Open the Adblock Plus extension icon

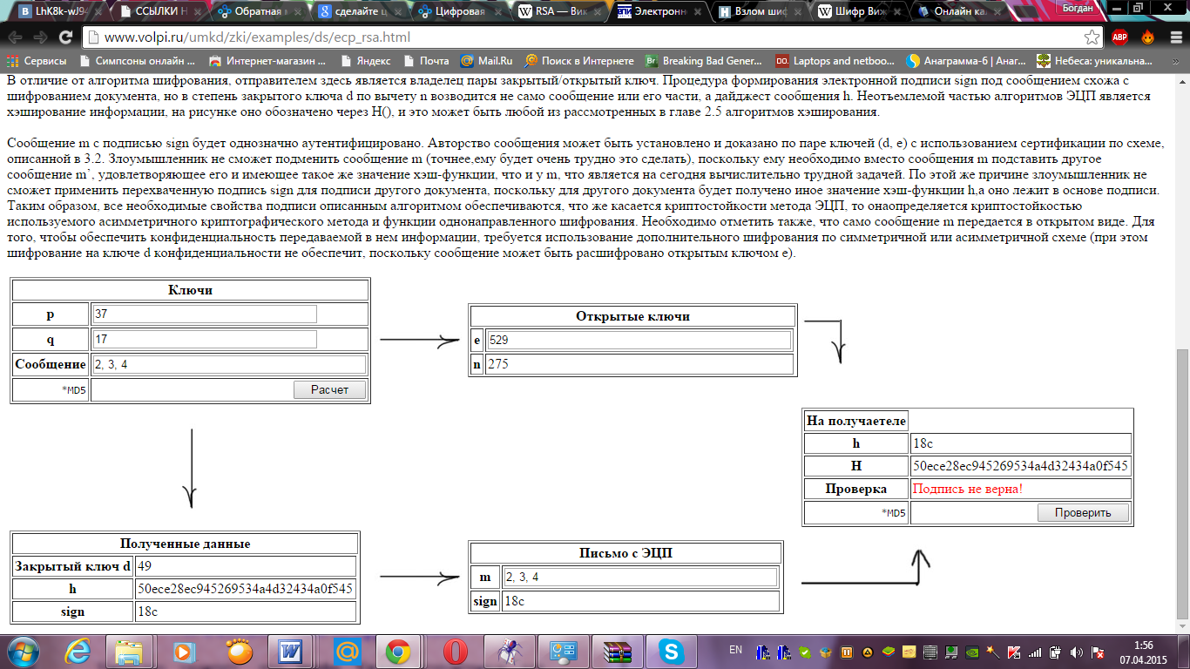point(1119,37)
